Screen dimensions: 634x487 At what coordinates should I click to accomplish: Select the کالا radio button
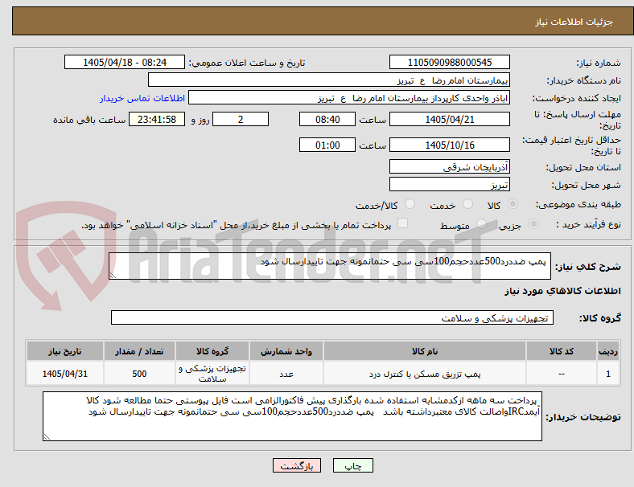(513, 204)
